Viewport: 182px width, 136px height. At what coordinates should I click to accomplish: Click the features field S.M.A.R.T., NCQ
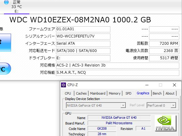pos(118,73)
